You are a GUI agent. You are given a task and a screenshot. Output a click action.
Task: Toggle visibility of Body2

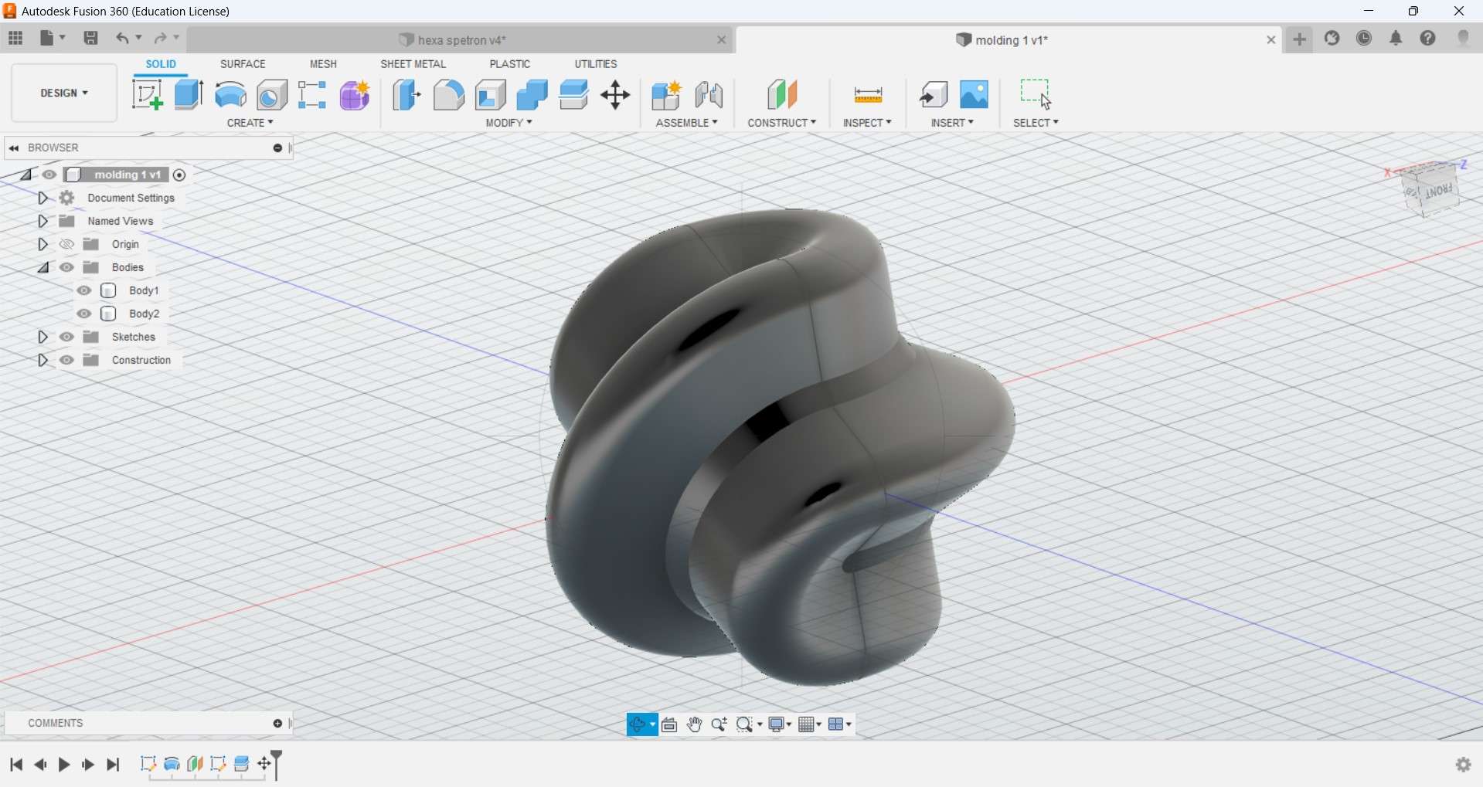coord(84,314)
